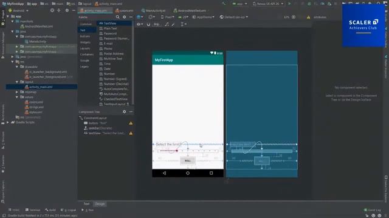Open the orientation dropdown in designer toolbar
Screen dimensions: 389x218
coord(151,17)
